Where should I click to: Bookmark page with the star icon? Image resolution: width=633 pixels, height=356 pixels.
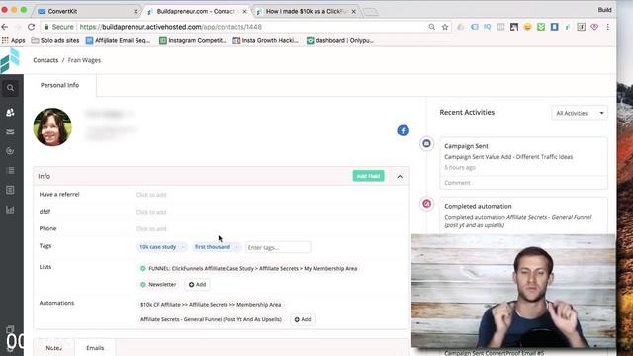point(445,27)
